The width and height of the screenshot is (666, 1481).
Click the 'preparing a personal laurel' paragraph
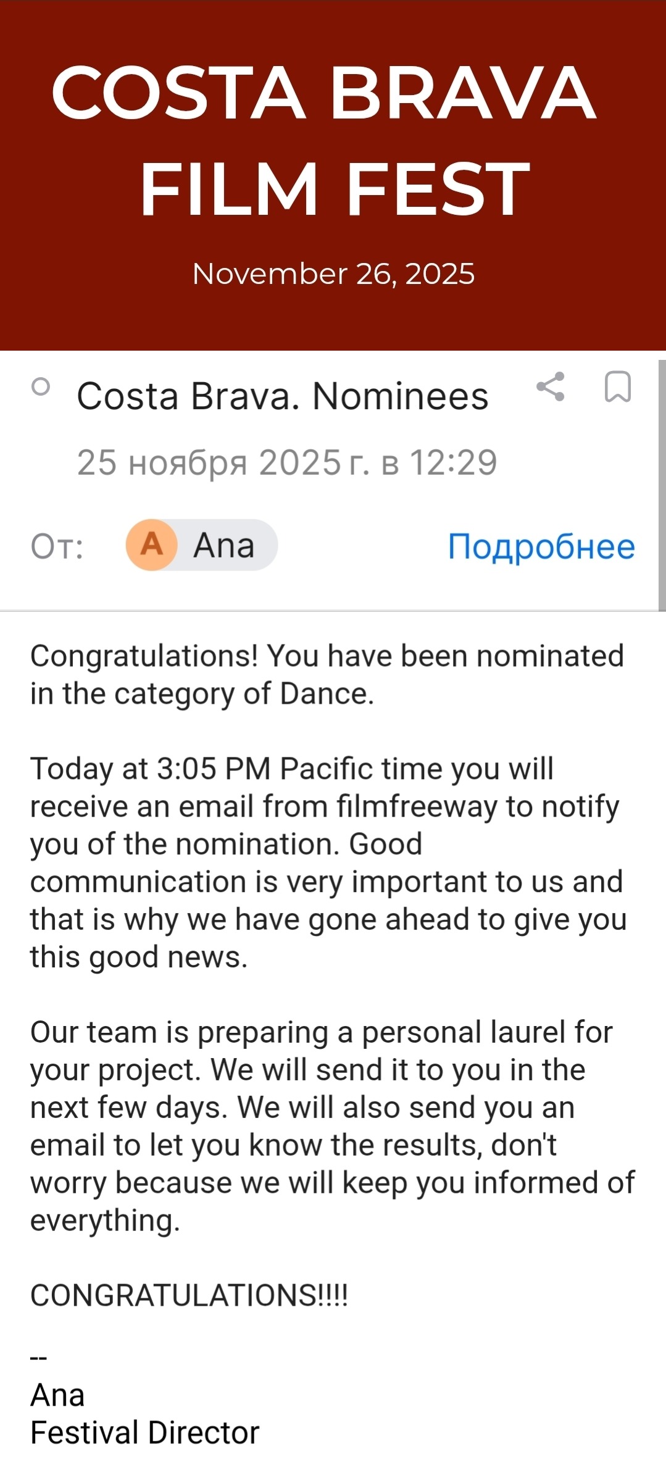[x=322, y=1032]
